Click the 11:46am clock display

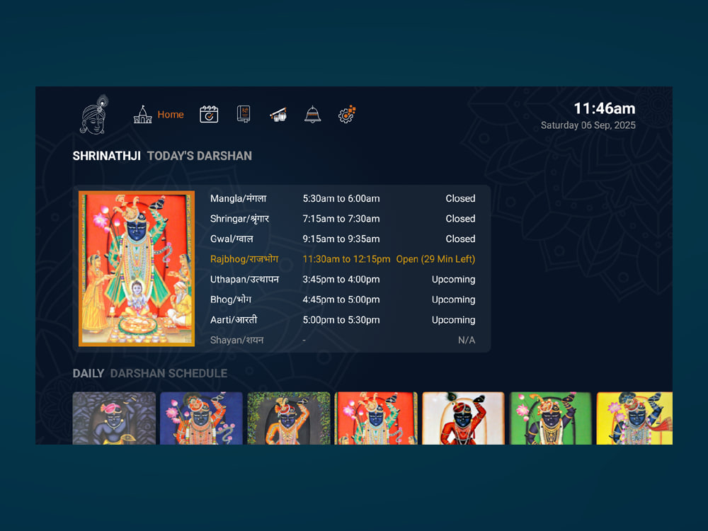604,108
